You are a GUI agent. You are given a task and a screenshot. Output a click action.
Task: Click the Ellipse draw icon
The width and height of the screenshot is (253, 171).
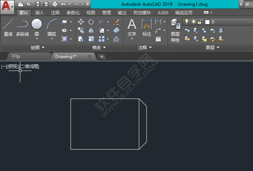point(64,30)
